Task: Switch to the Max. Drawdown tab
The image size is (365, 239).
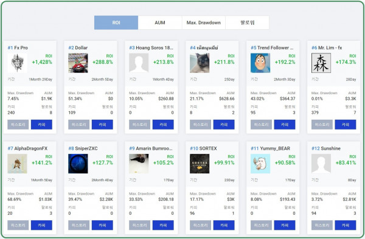Action: tap(203, 23)
